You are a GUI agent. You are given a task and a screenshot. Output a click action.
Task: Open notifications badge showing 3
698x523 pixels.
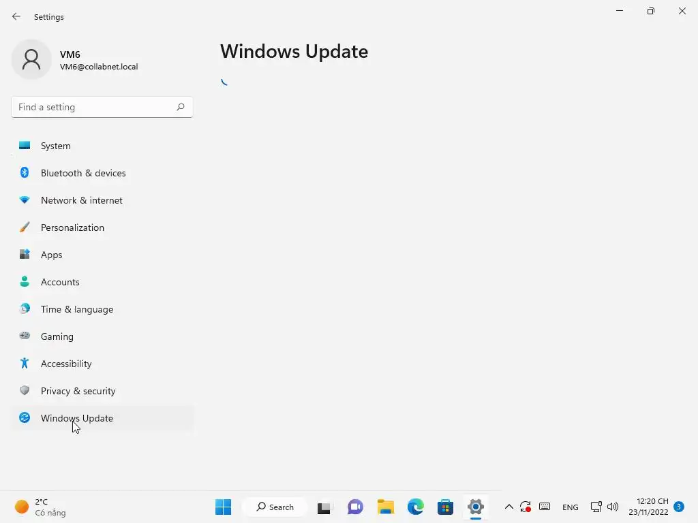[x=679, y=507]
